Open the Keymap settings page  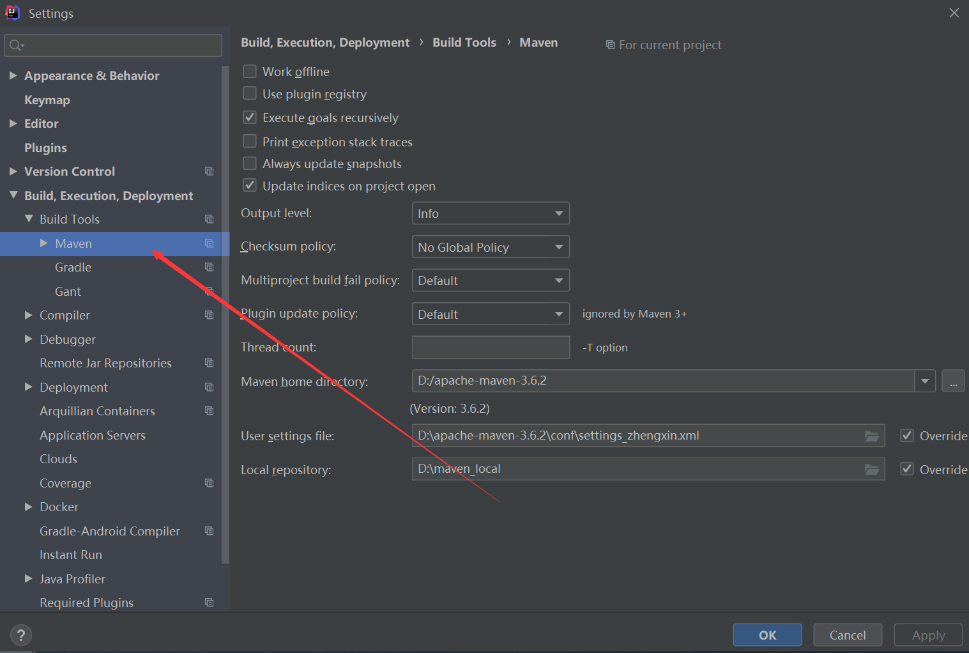pos(47,100)
